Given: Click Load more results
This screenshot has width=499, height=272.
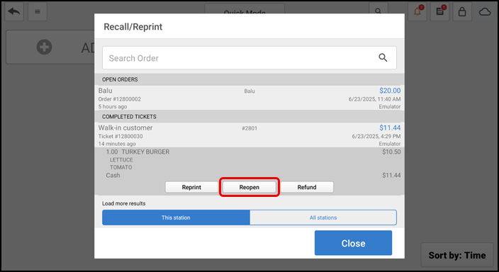Looking at the screenshot, I should coord(124,203).
